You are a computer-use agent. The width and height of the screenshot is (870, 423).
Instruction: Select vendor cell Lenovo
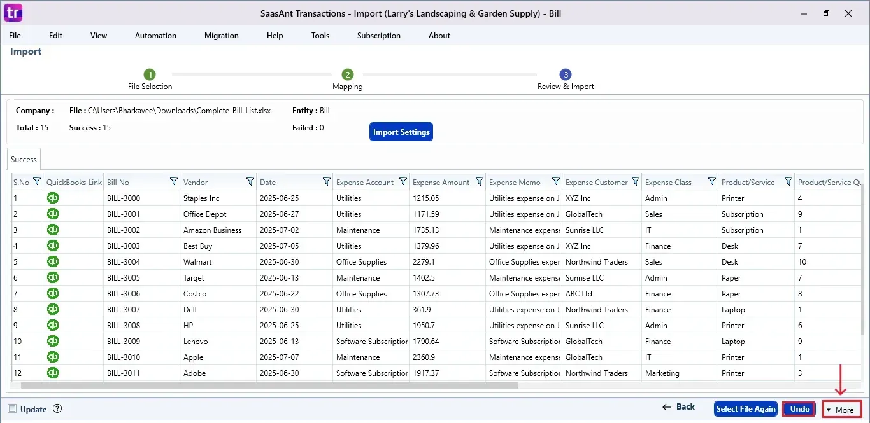[218, 341]
